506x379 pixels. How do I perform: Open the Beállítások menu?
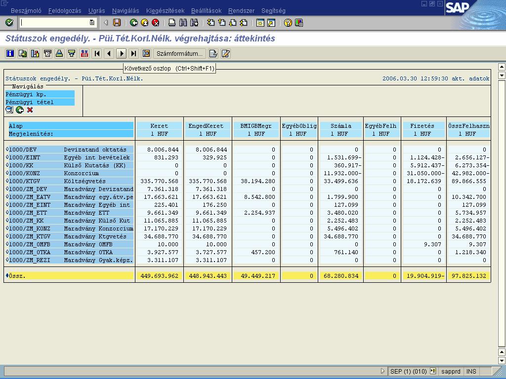pos(206,11)
